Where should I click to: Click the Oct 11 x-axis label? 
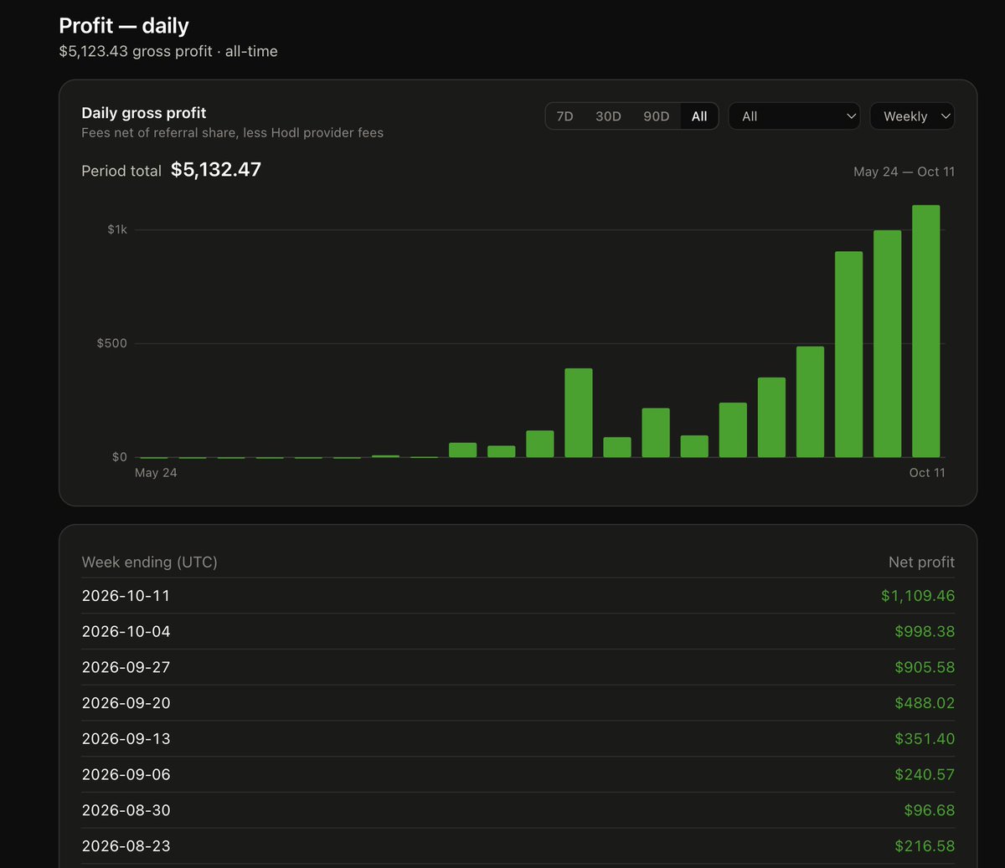tap(927, 473)
